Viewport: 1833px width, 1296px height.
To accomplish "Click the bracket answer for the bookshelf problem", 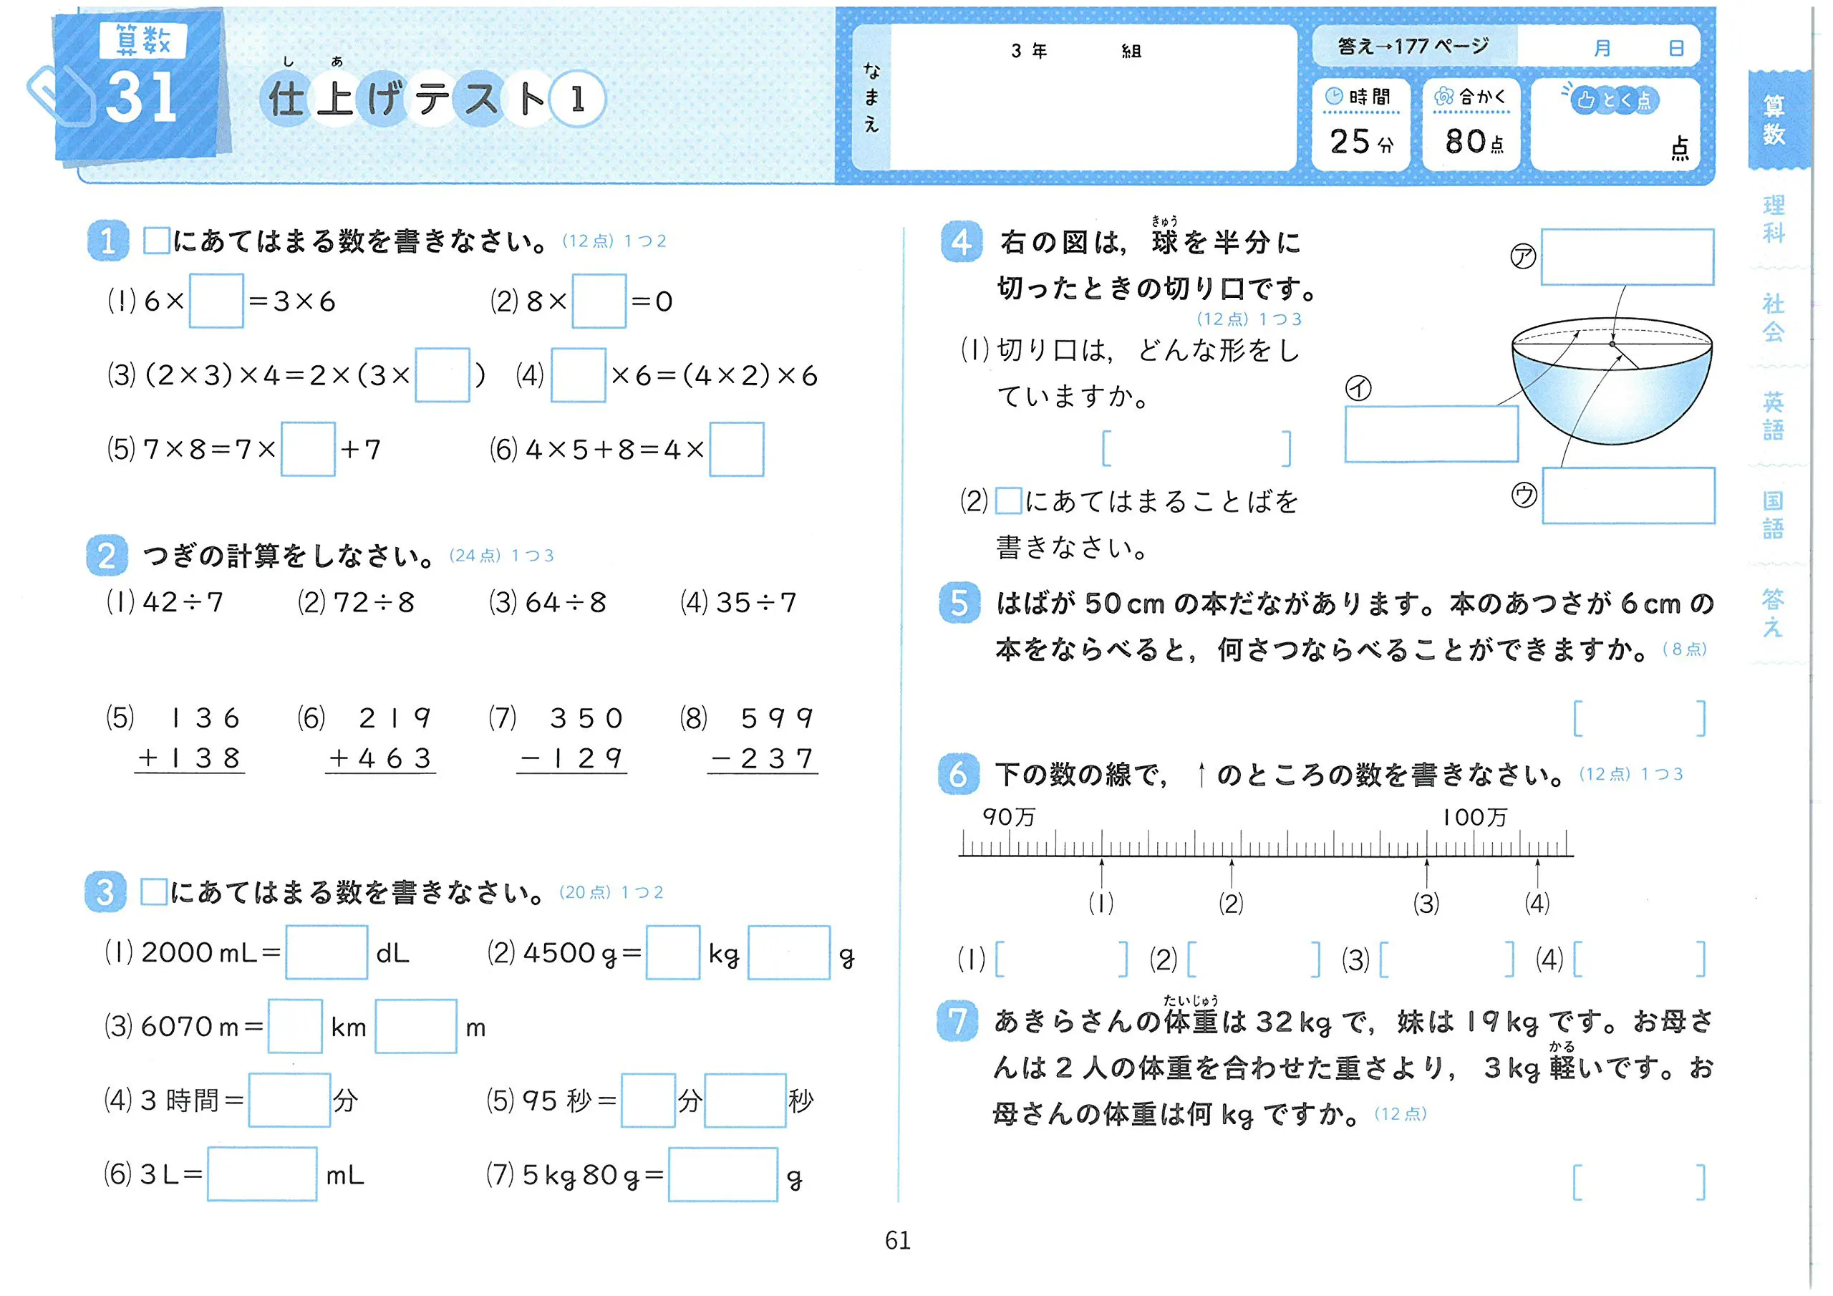I will tap(1639, 718).
